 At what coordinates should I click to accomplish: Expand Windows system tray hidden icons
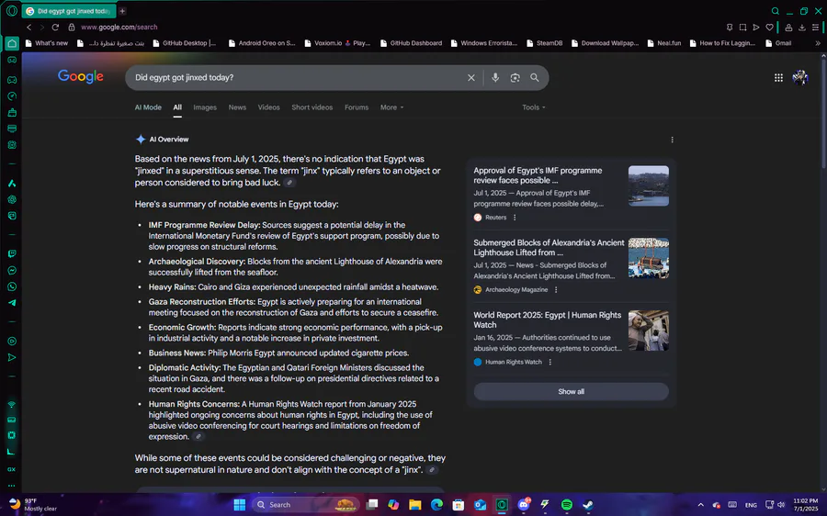click(x=700, y=504)
